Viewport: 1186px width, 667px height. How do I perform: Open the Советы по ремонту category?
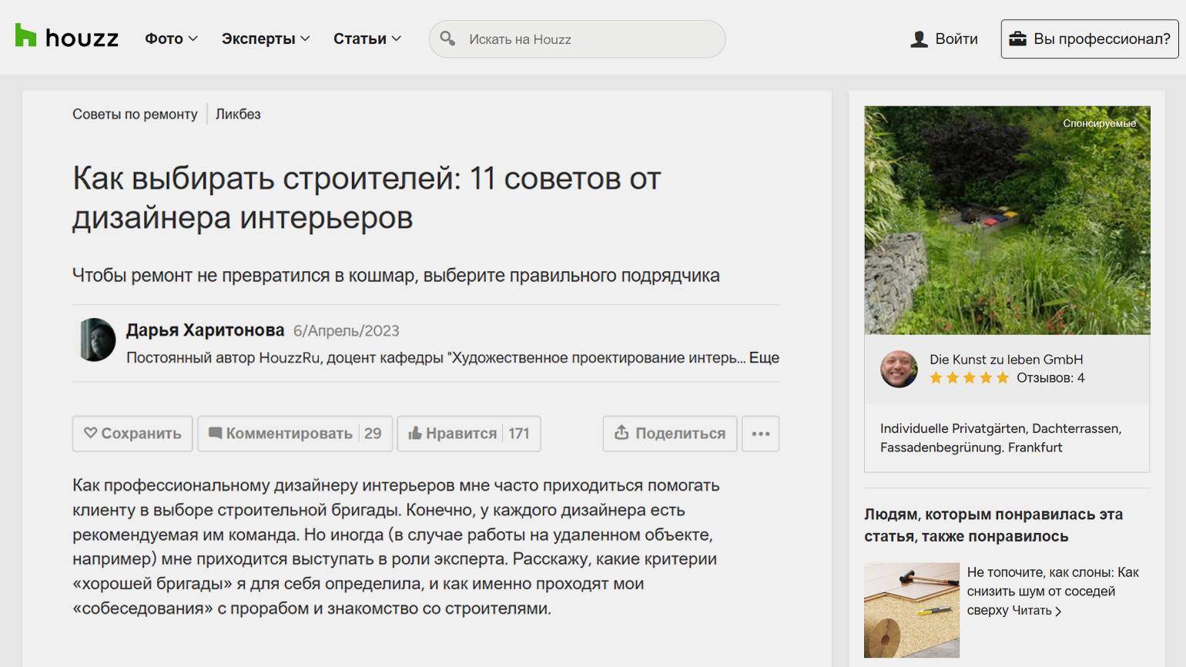click(135, 114)
